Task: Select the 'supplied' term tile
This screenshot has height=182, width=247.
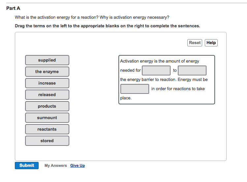Action: pyautogui.click(x=47, y=60)
